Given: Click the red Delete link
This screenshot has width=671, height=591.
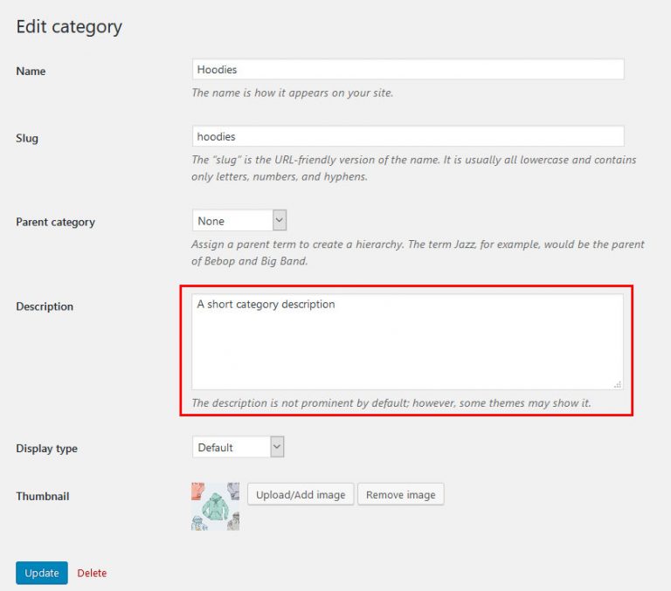Looking at the screenshot, I should click(x=92, y=574).
